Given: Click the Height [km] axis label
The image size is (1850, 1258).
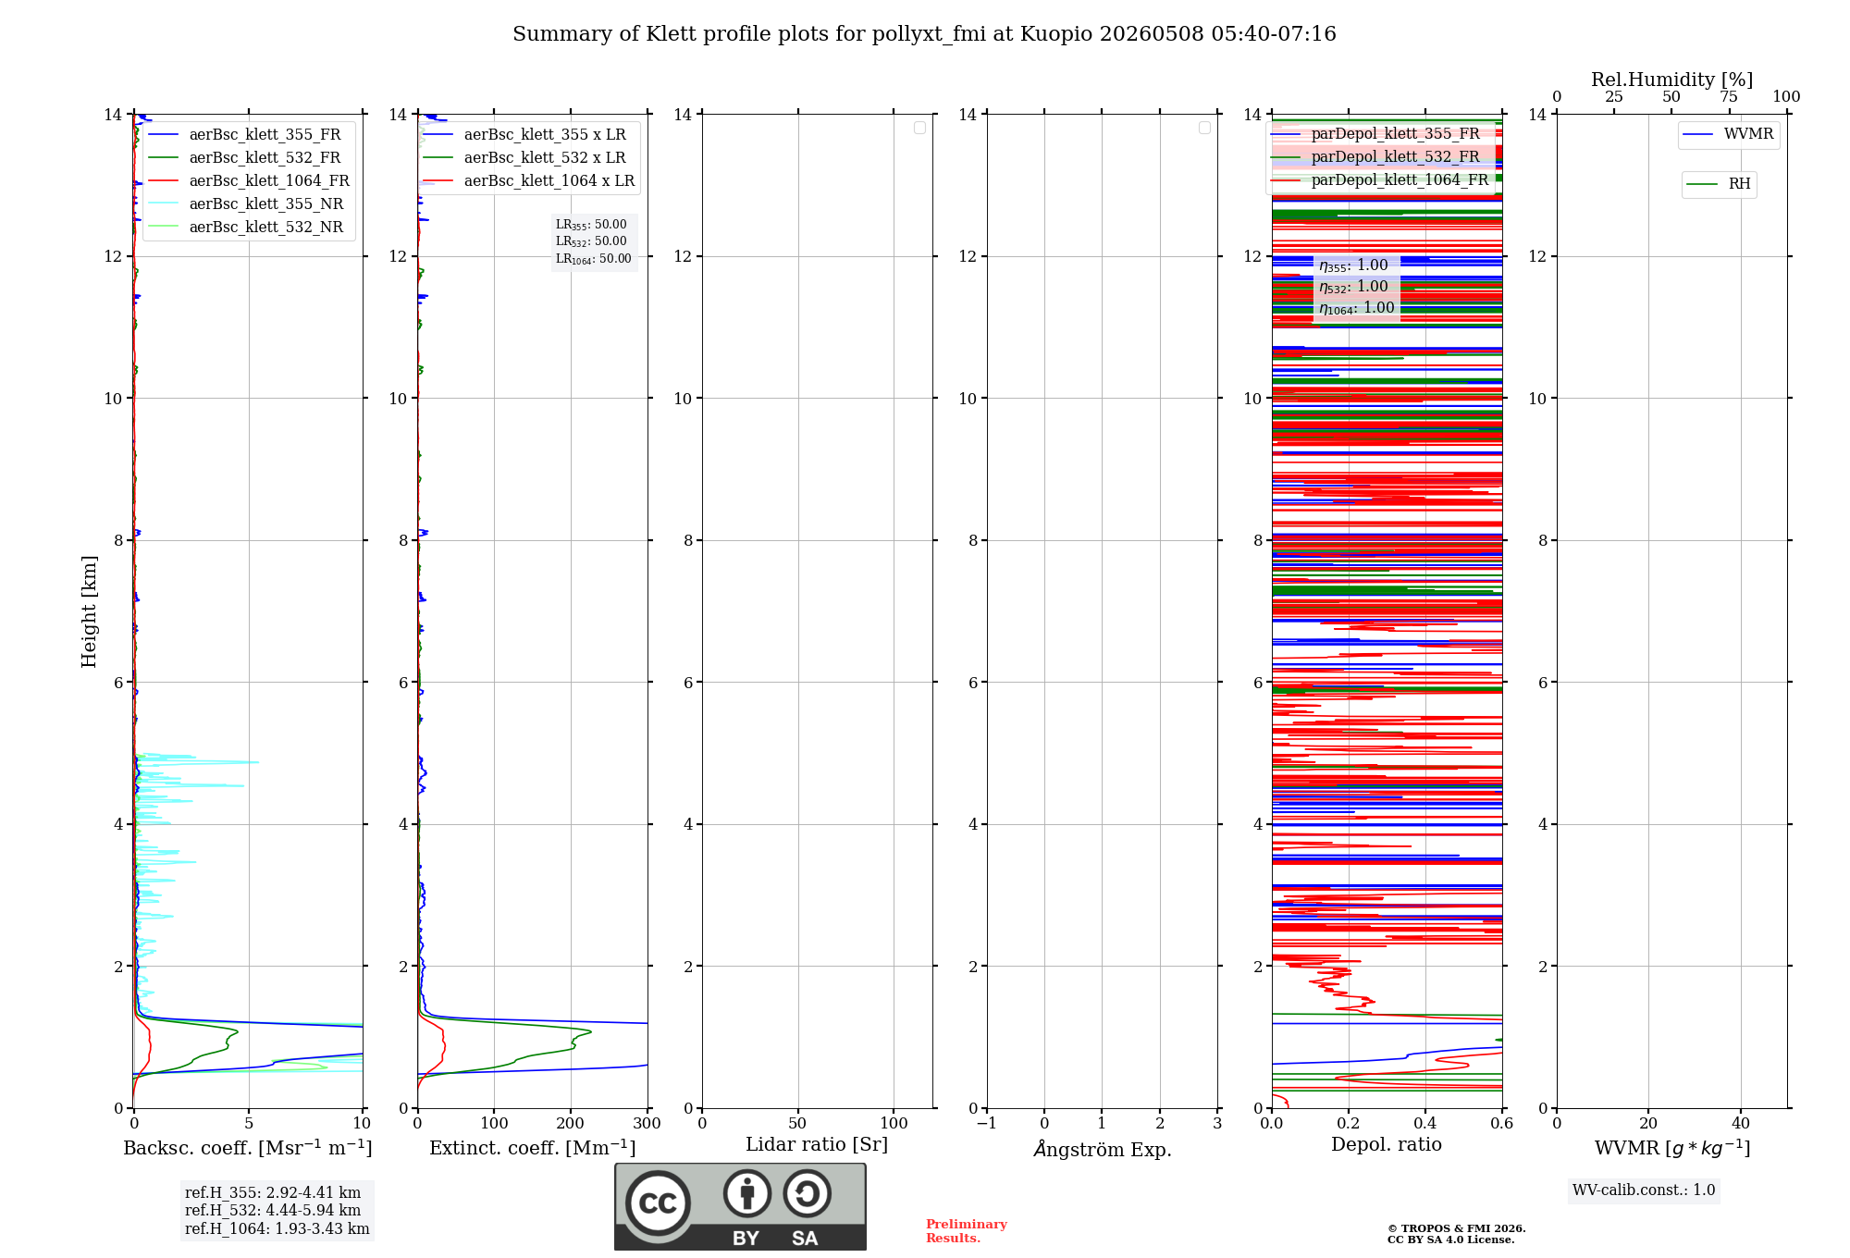Looking at the screenshot, I should (89, 611).
